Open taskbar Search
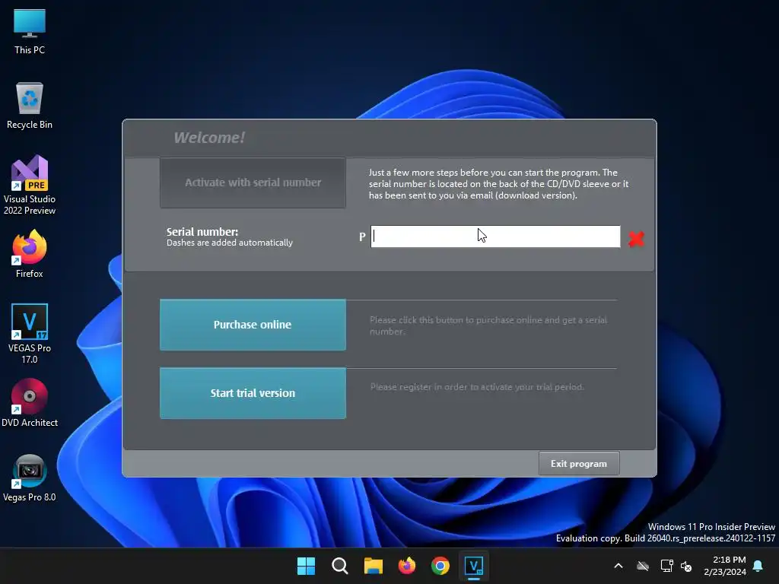The width and height of the screenshot is (779, 584). click(x=340, y=566)
